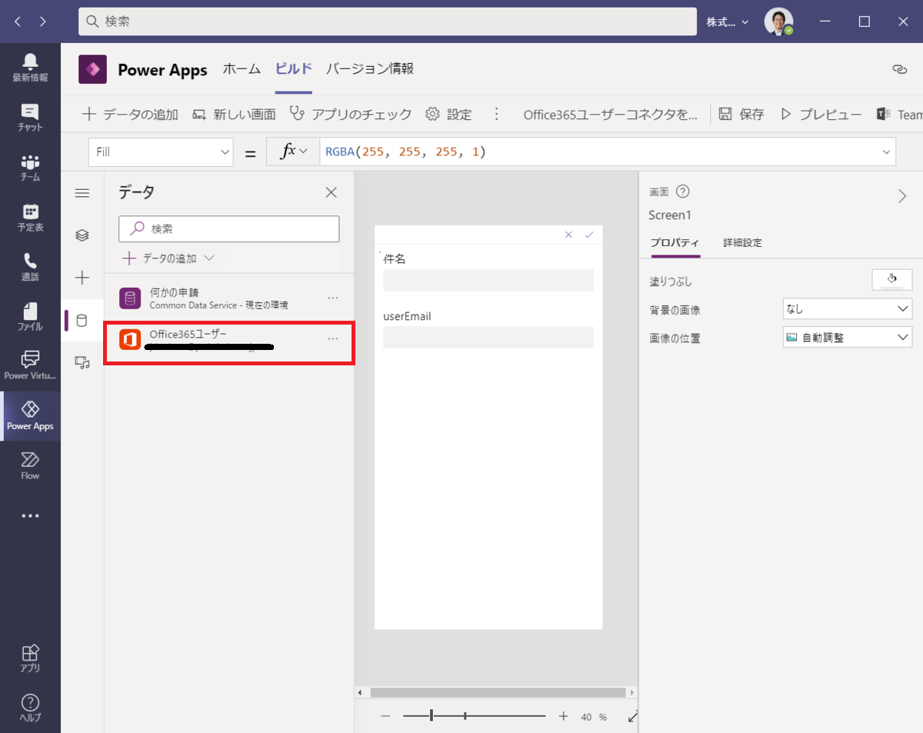The width and height of the screenshot is (923, 733).
Task: Select the 何かの申請 data source
Action: click(228, 298)
